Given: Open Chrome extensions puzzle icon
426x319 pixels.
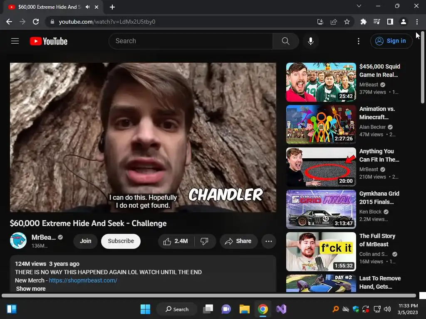Looking at the screenshot, I should pyautogui.click(x=364, y=22).
